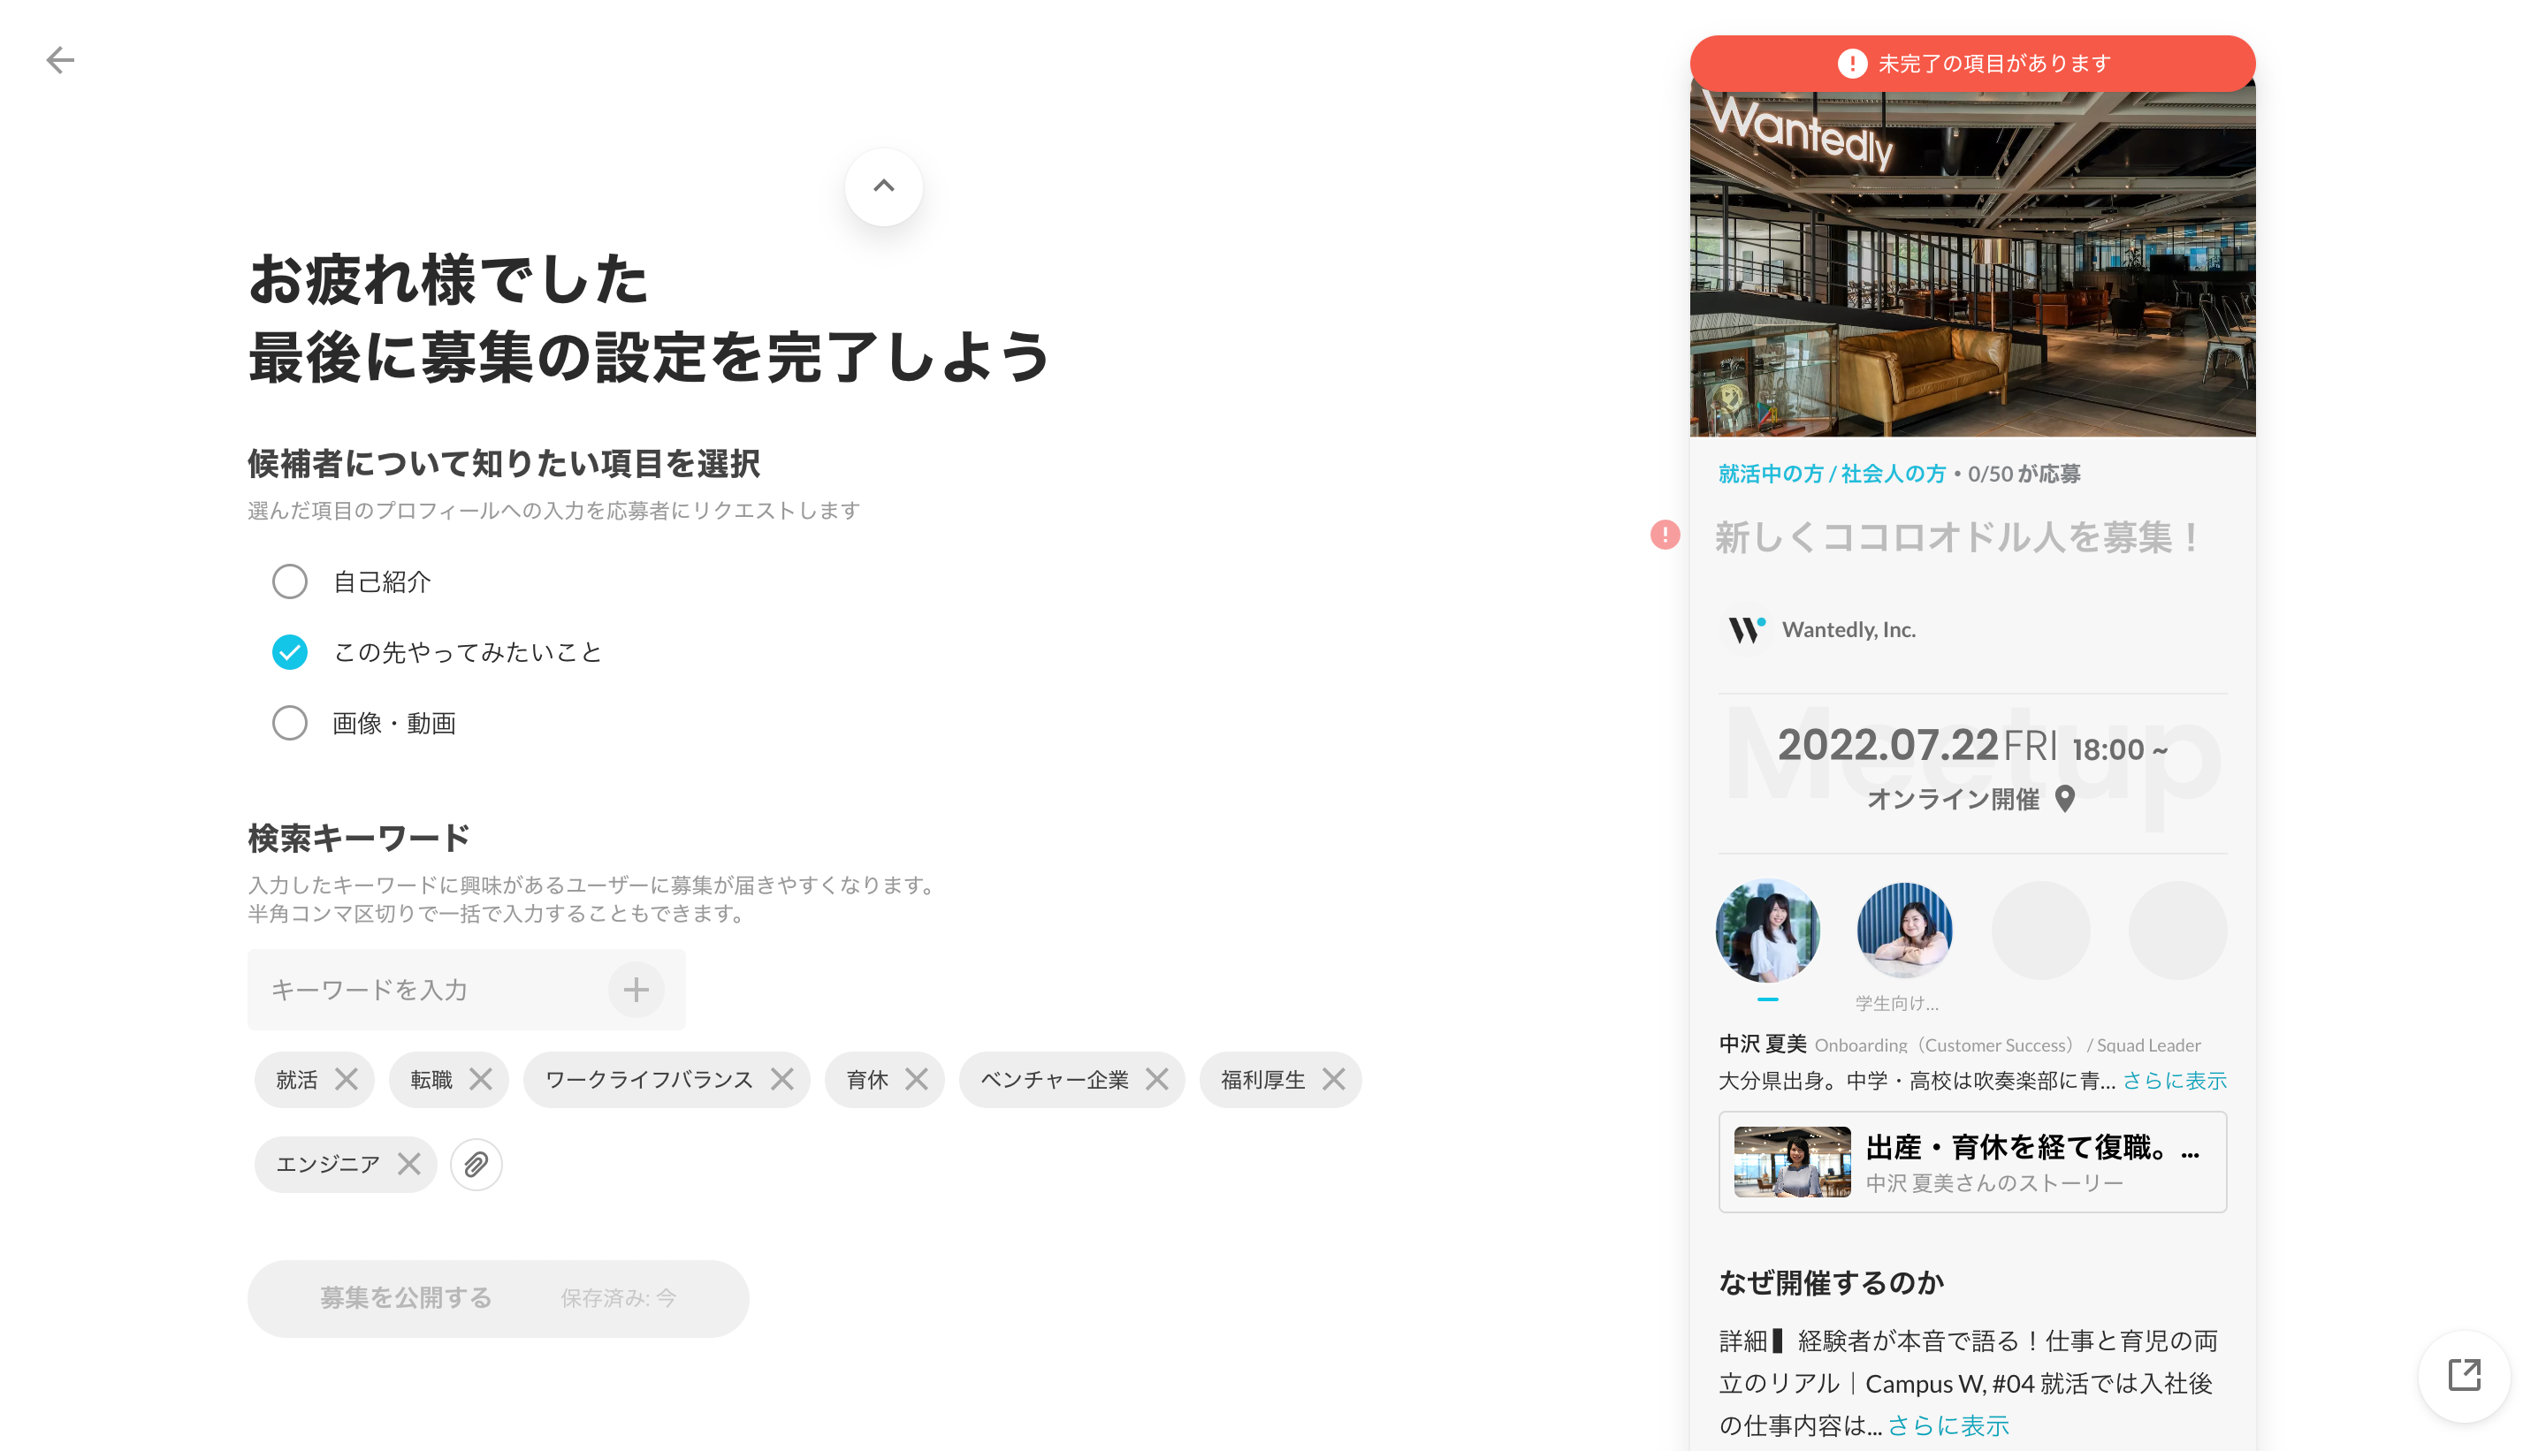The width and height of the screenshot is (2546, 1451).
Task: Remove the ベンチャー企業 keyword tag
Action: coord(1156,1079)
